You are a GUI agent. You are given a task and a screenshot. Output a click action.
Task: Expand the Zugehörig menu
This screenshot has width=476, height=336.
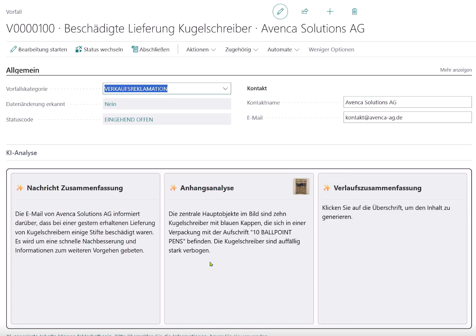tap(241, 49)
